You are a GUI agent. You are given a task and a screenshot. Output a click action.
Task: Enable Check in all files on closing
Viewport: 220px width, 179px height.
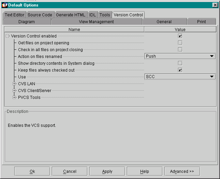point(180,49)
